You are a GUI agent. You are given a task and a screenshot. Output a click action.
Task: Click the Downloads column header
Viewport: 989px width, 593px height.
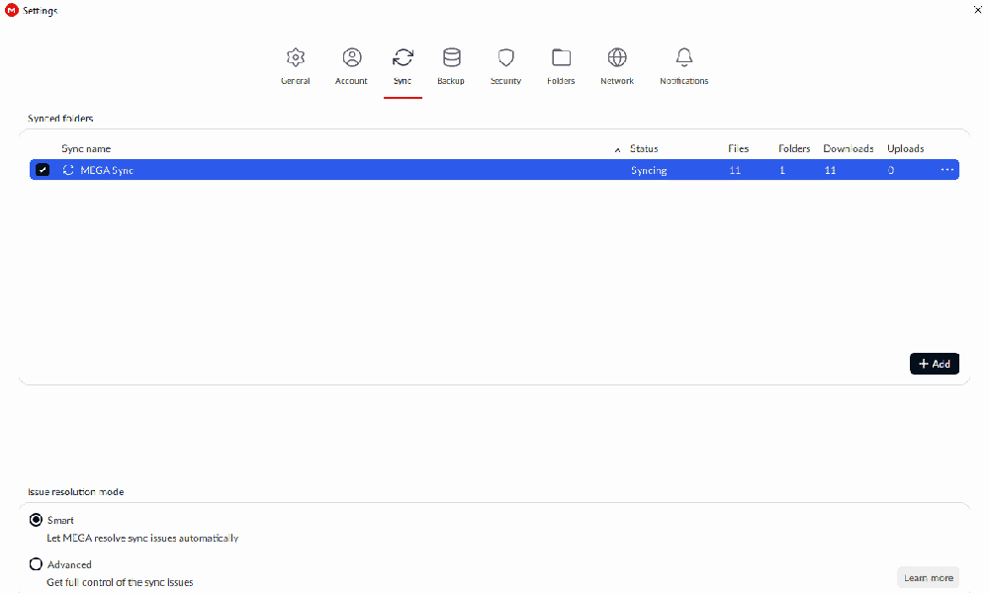[x=848, y=149]
